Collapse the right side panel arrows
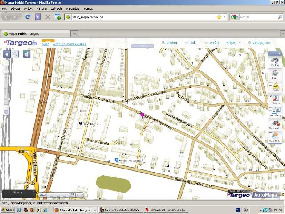Image resolution: width=285 pixels, height=214 pixels. click(278, 53)
